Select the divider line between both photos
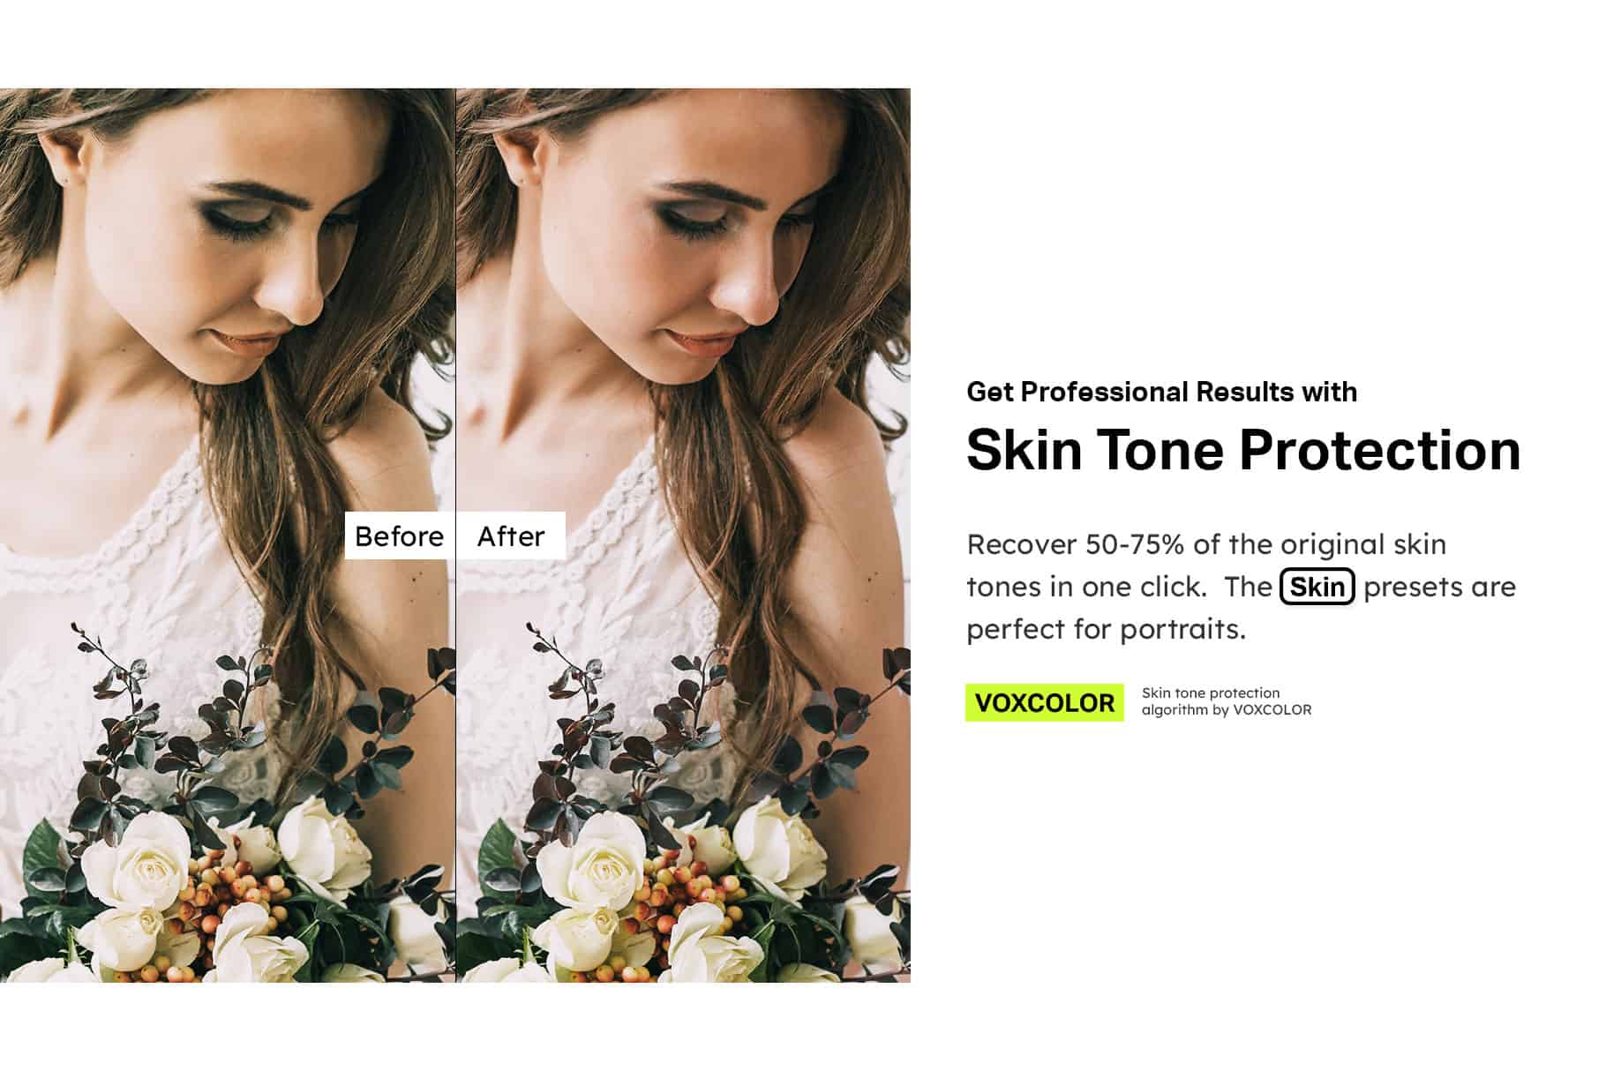Screen dimensions: 1606x1071 pos(455,535)
